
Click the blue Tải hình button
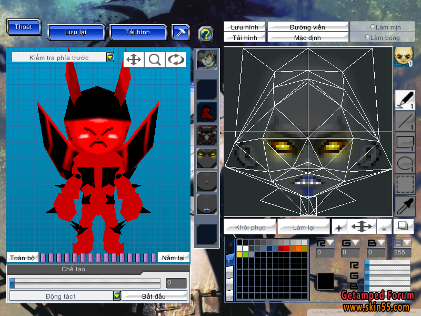(138, 32)
